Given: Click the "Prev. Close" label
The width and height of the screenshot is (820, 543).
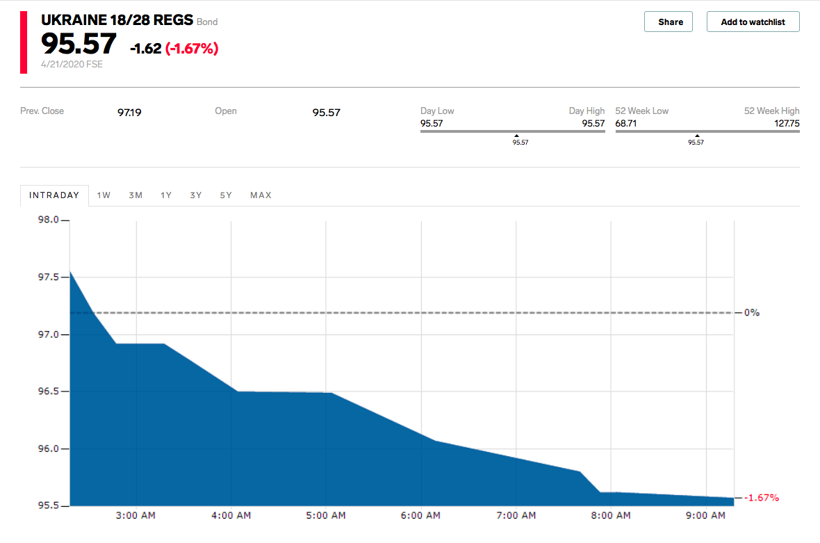Looking at the screenshot, I should (x=42, y=111).
